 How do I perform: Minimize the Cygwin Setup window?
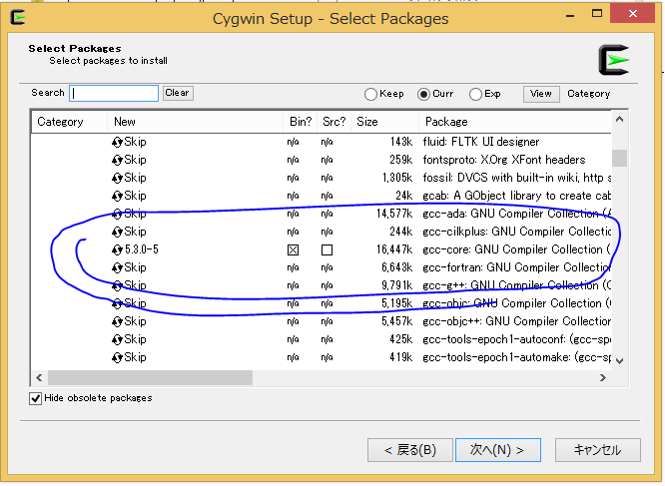570,15
